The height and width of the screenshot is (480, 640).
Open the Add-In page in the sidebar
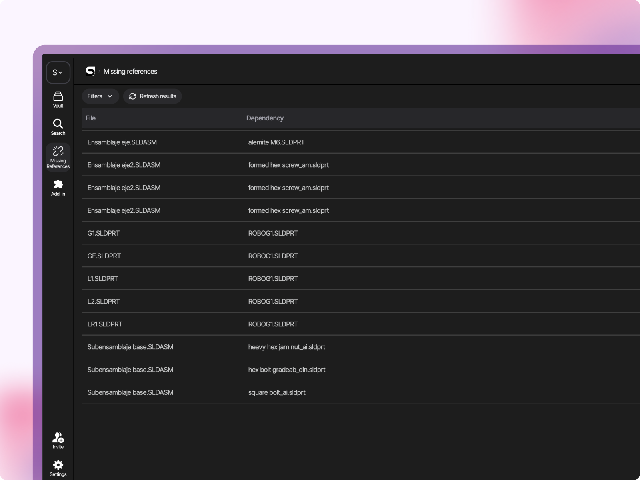[58, 188]
